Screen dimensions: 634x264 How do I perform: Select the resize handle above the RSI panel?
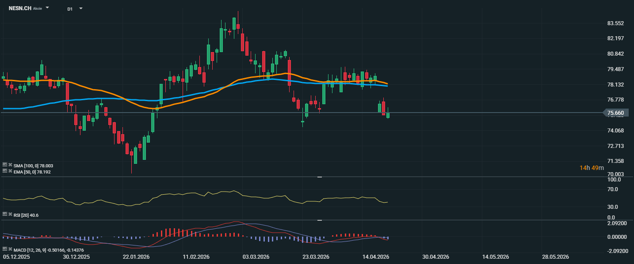pos(319,177)
